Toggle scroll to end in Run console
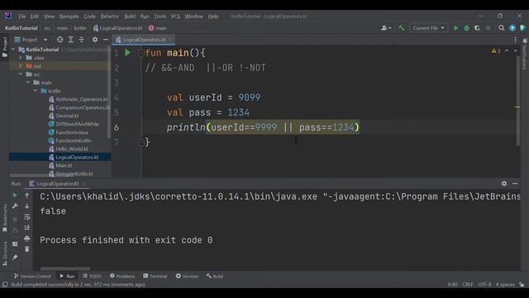The image size is (529, 298). [x=27, y=228]
